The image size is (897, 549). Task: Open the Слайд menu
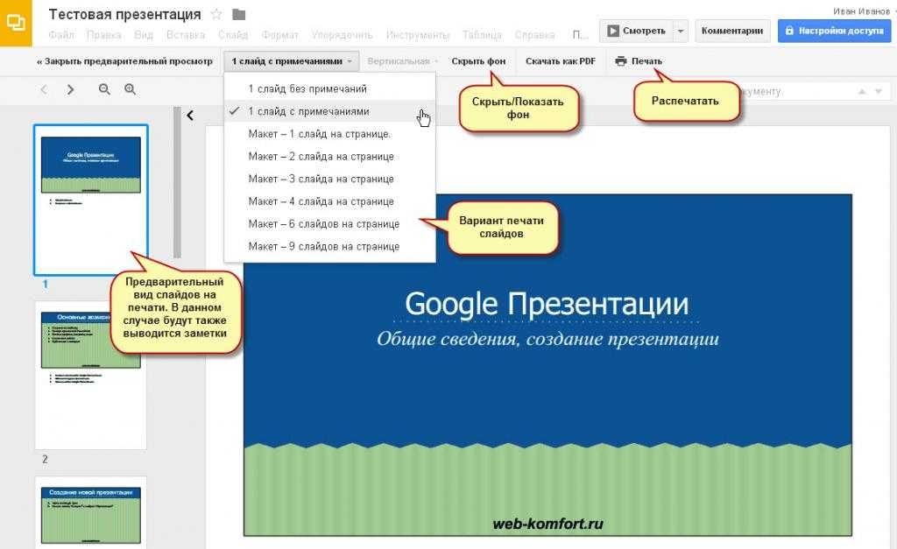233,35
